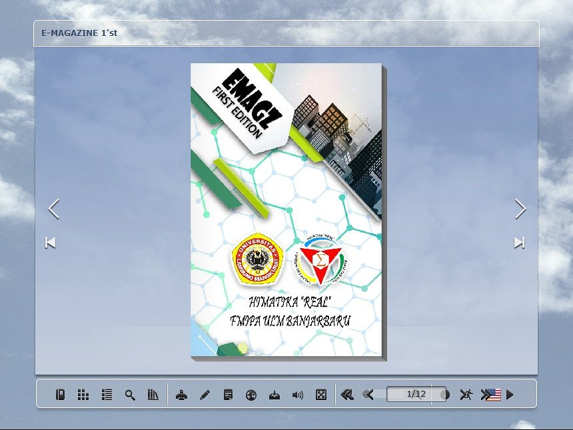
Task: Toggle the sound speaker icon
Action: [298, 395]
